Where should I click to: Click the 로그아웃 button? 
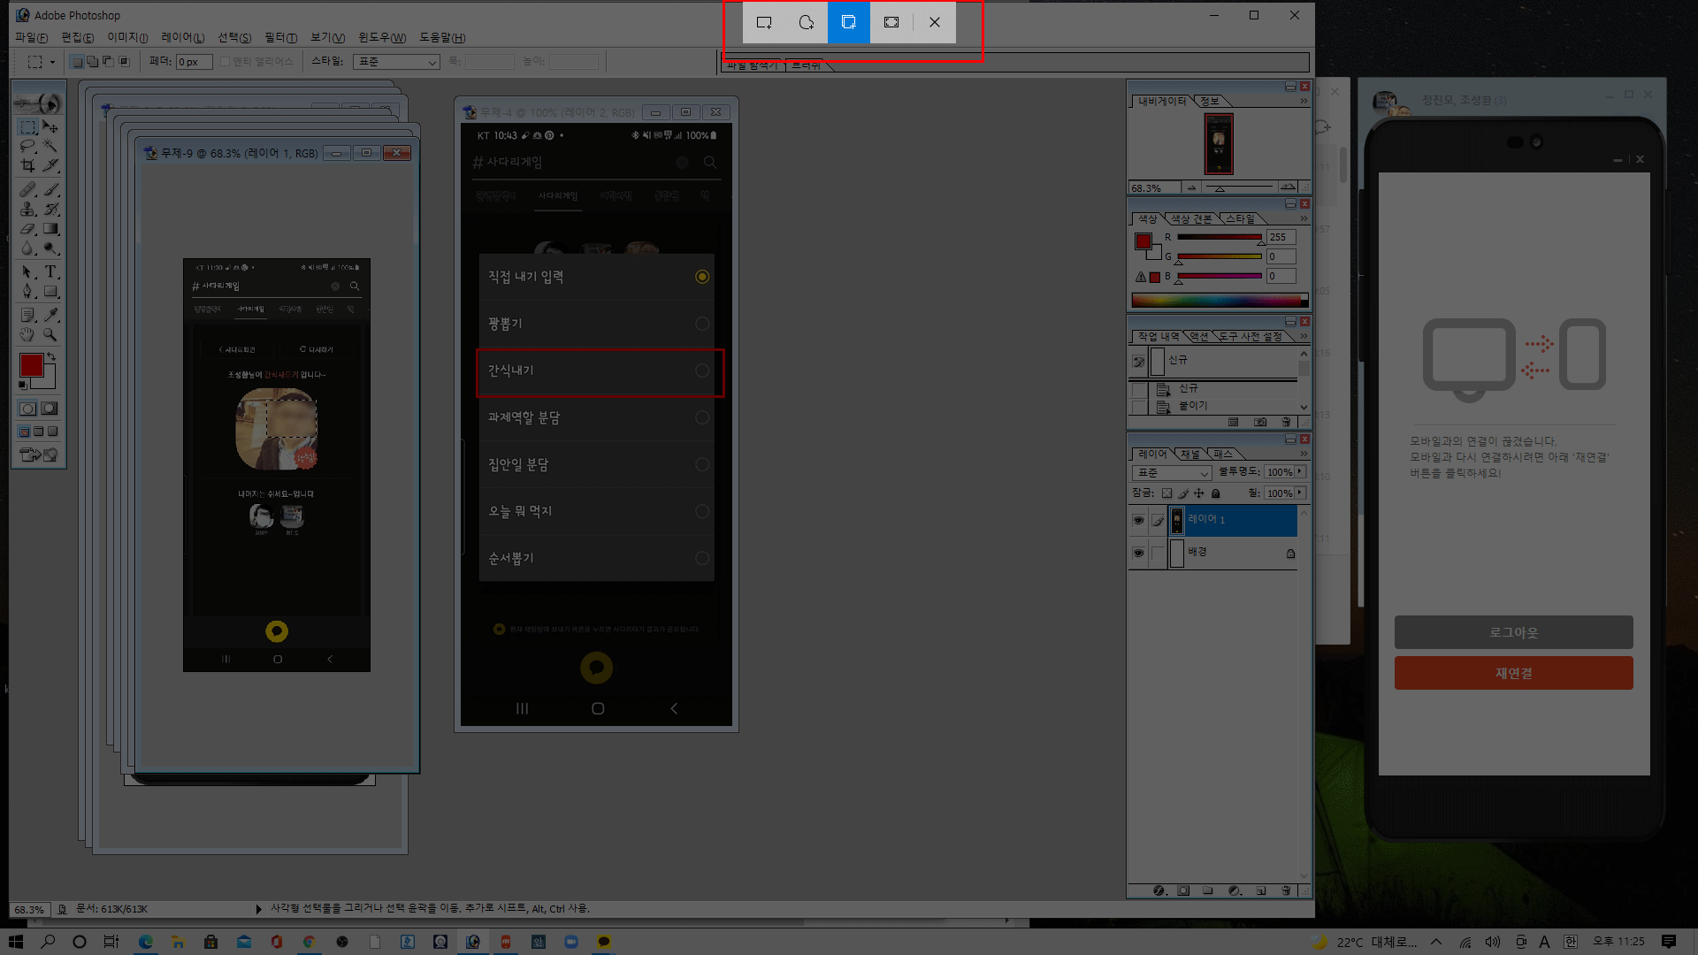[x=1513, y=632]
